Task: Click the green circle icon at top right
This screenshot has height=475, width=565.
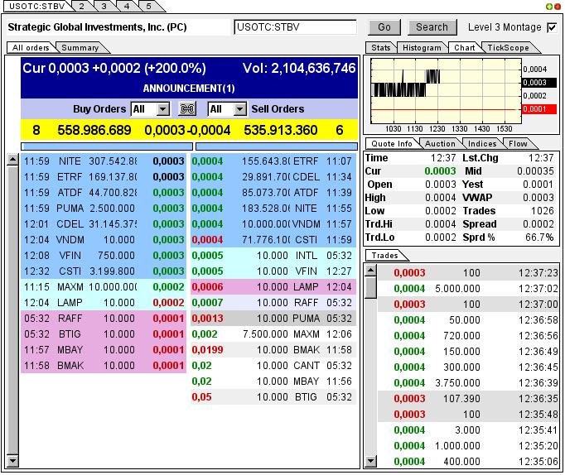Action: (x=549, y=7)
